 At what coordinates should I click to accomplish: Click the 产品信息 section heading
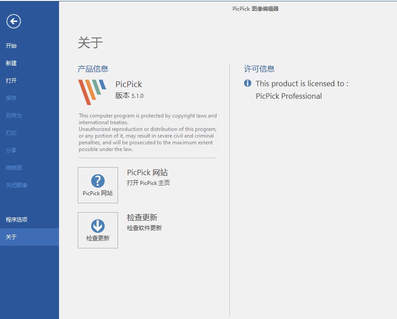click(x=93, y=69)
